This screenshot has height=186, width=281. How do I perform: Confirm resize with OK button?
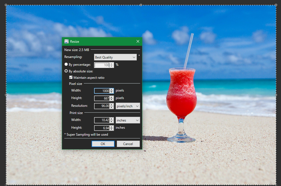click(x=103, y=144)
